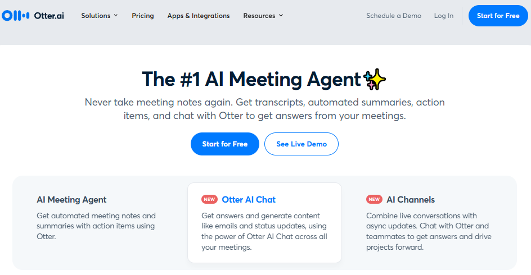The image size is (531, 275).
Task: Click the Log In link
Action: pyautogui.click(x=444, y=16)
